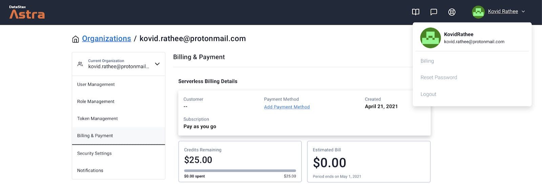
Task: Navigate to Organizations breadcrumb link
Action: point(106,39)
